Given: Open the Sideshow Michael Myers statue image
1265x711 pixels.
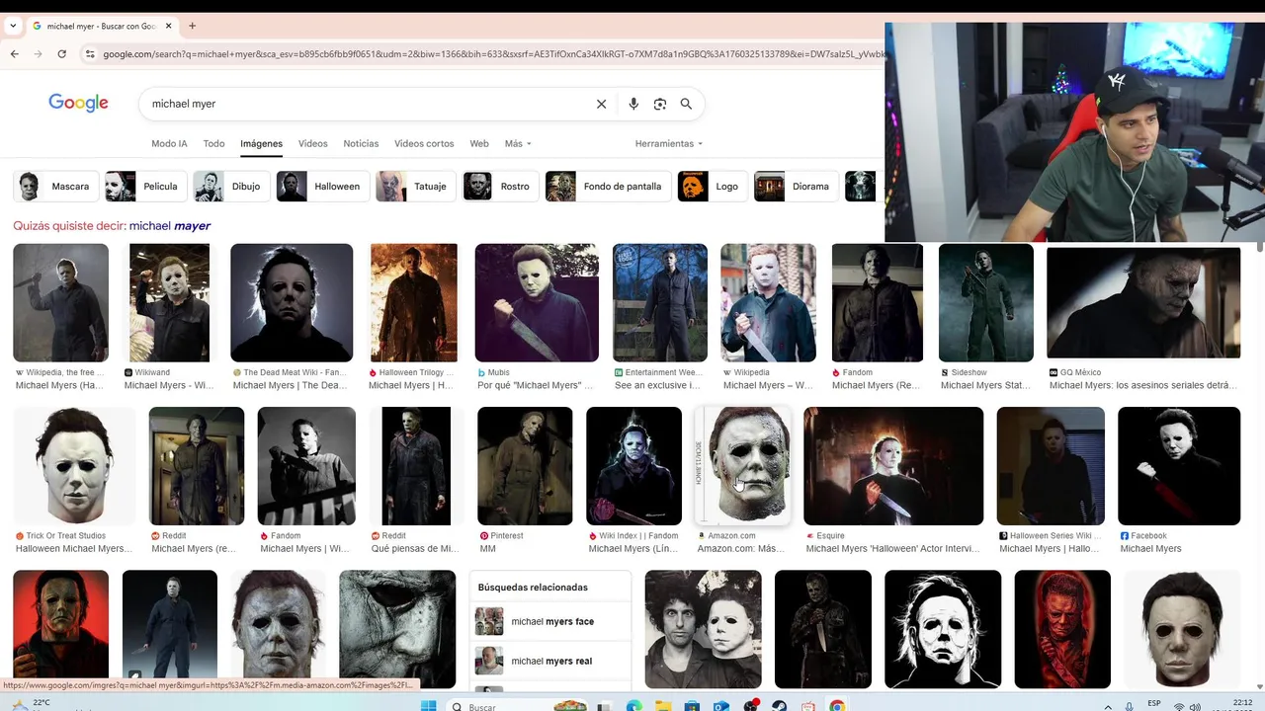Looking at the screenshot, I should tap(985, 302).
